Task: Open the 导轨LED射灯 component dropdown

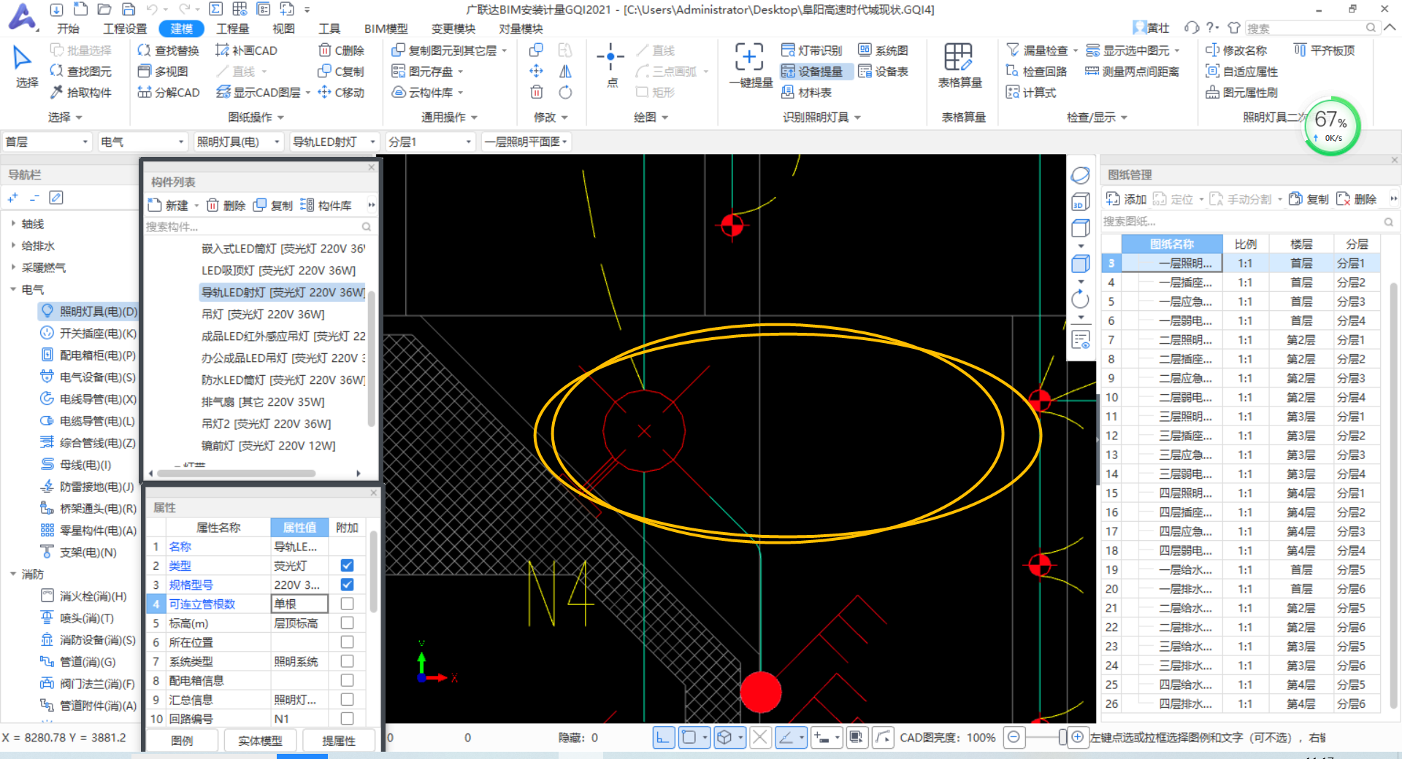Action: pyautogui.click(x=334, y=142)
